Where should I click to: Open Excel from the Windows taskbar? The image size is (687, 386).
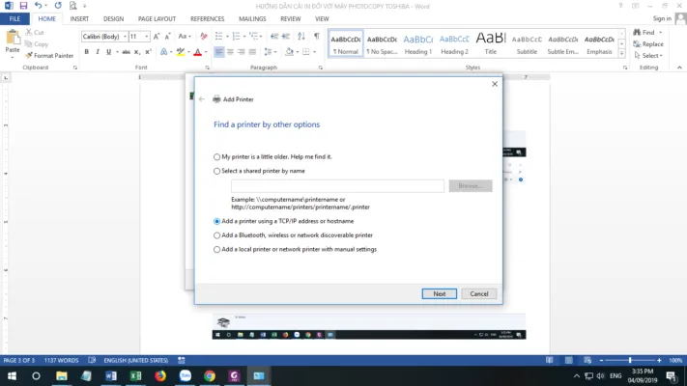[x=135, y=375]
